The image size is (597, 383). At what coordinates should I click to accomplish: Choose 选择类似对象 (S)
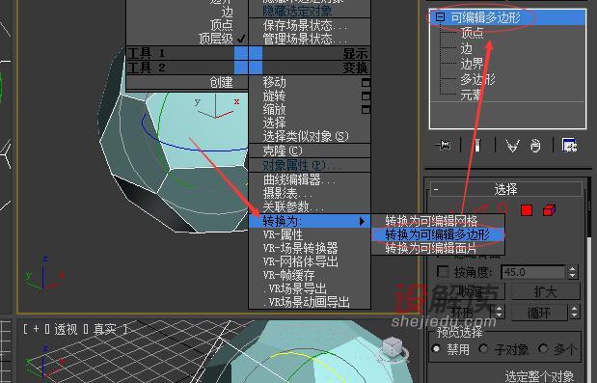[x=306, y=136]
